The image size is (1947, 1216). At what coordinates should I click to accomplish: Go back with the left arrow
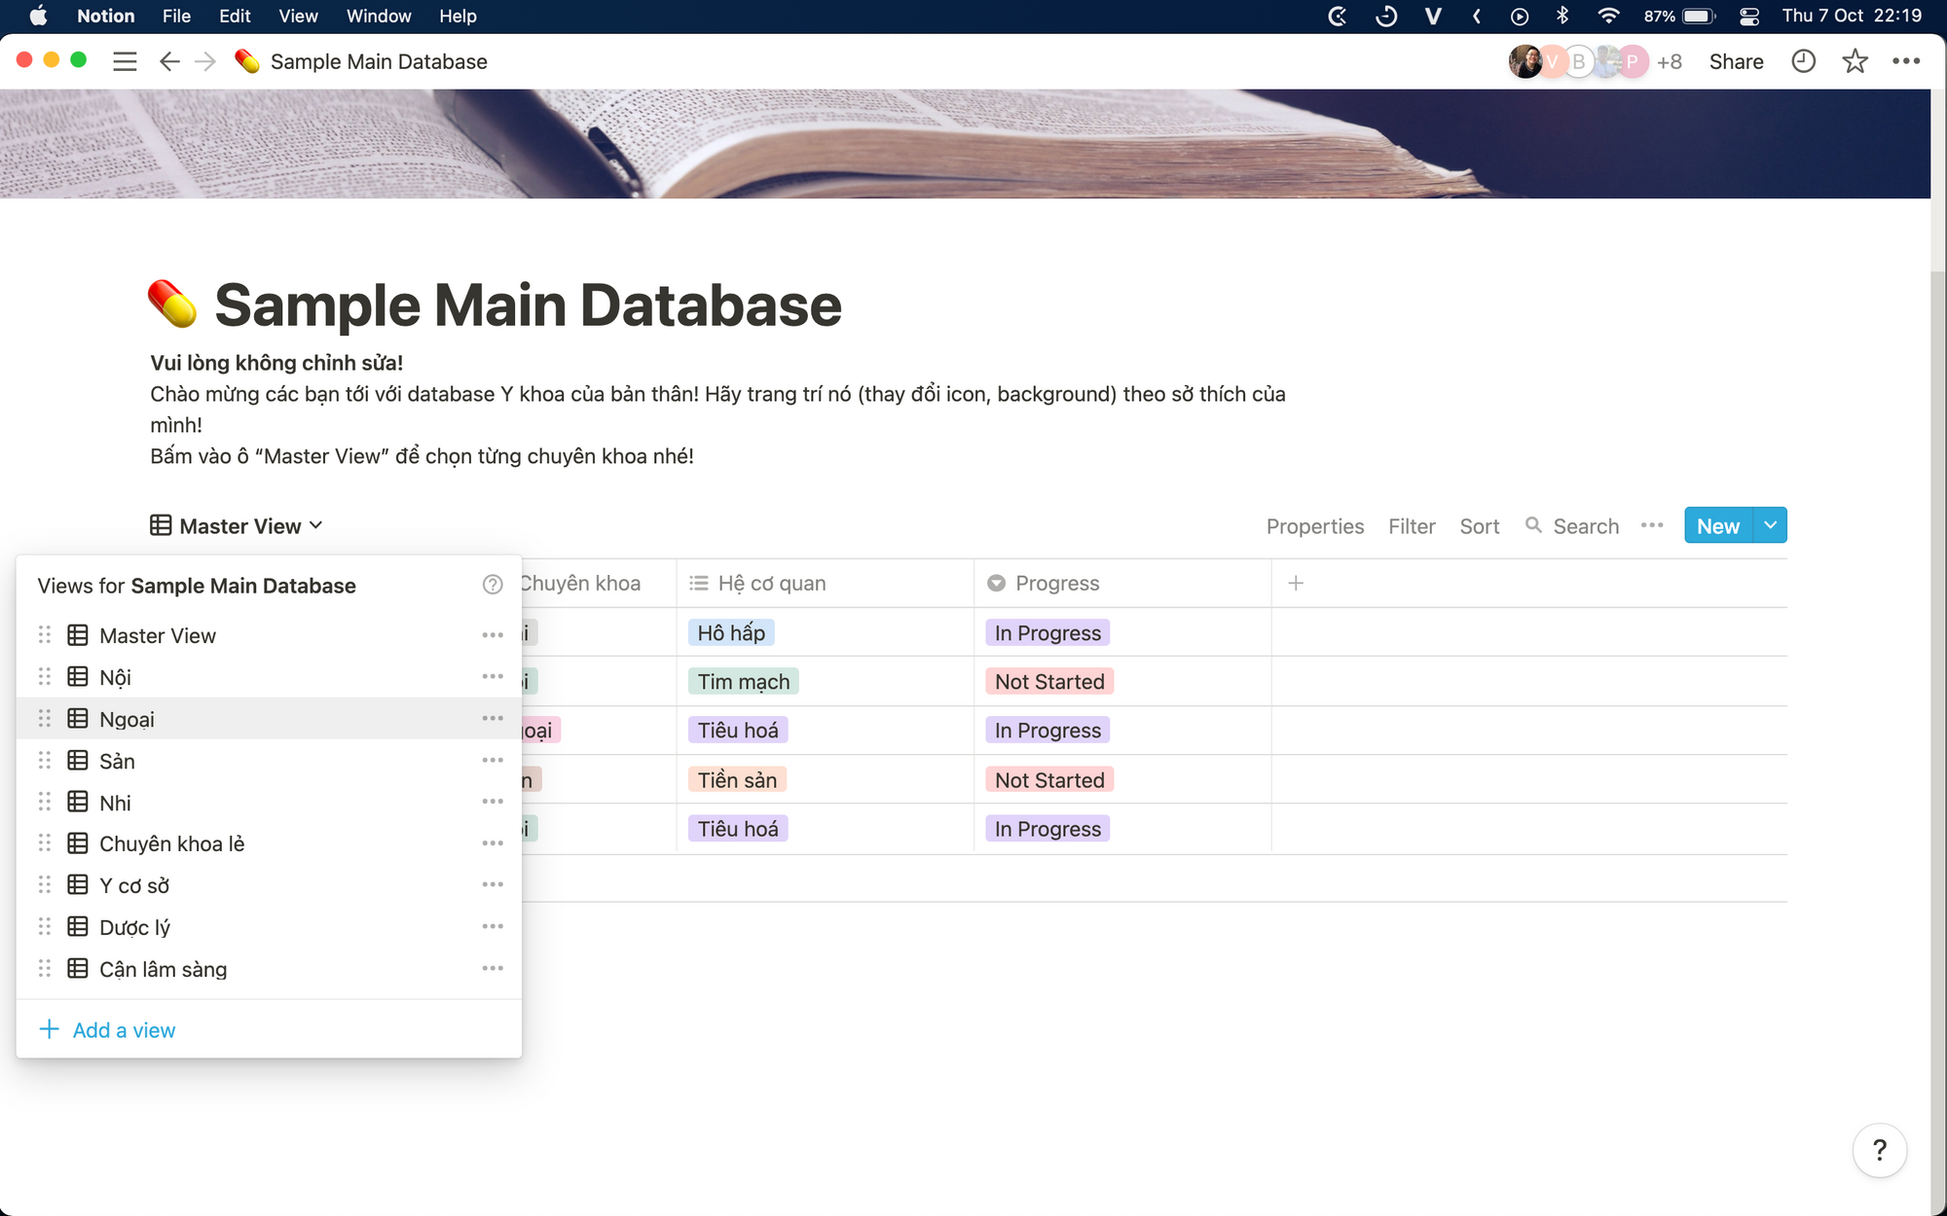tap(169, 61)
